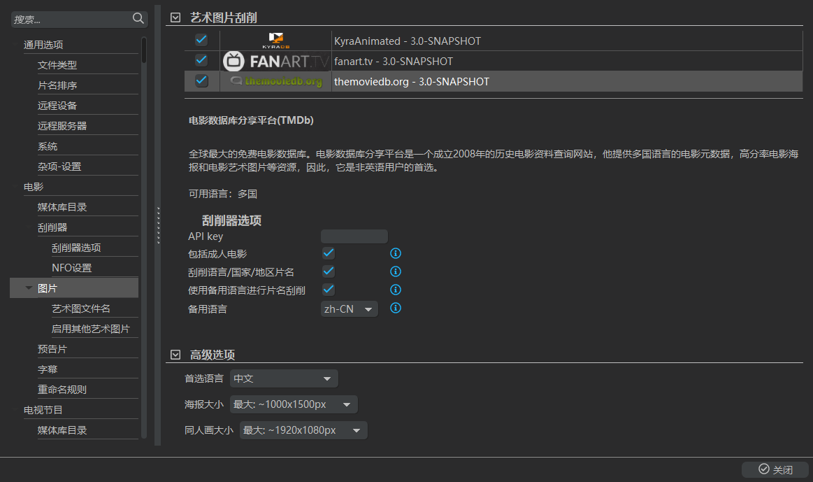
Task: Open the 海报大小 size dropdown
Action: point(294,404)
